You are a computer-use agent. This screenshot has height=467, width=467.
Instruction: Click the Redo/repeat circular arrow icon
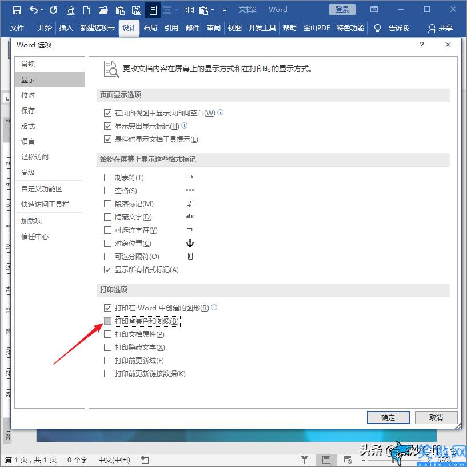coord(54,10)
